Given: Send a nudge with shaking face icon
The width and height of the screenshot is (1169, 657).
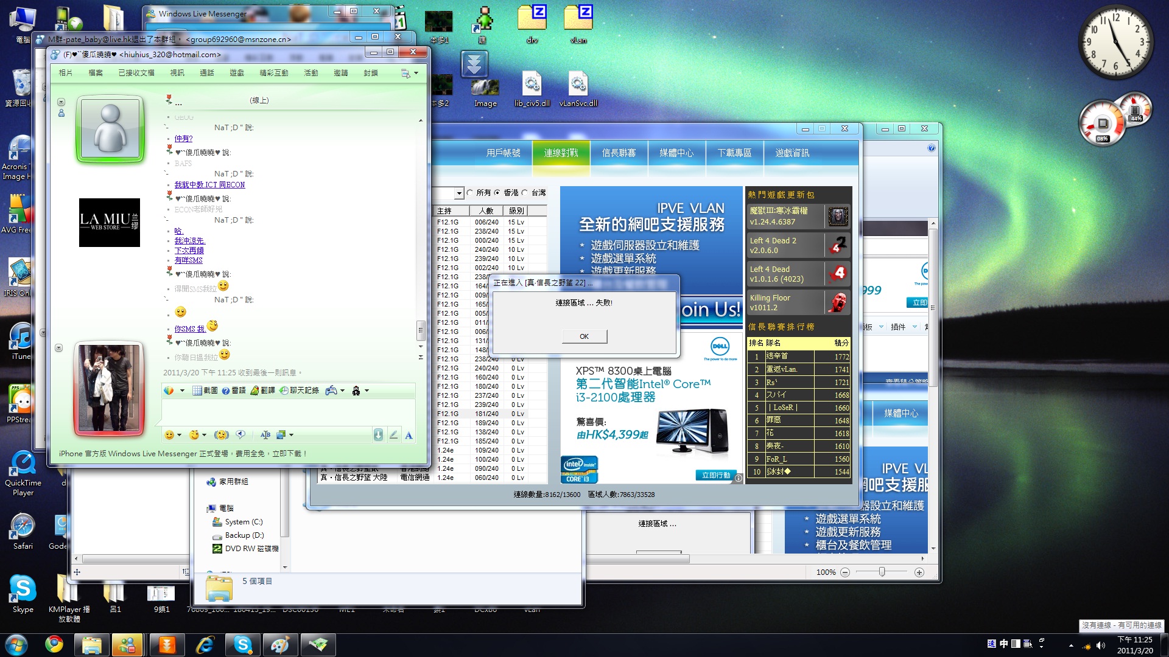Looking at the screenshot, I should pos(221,435).
